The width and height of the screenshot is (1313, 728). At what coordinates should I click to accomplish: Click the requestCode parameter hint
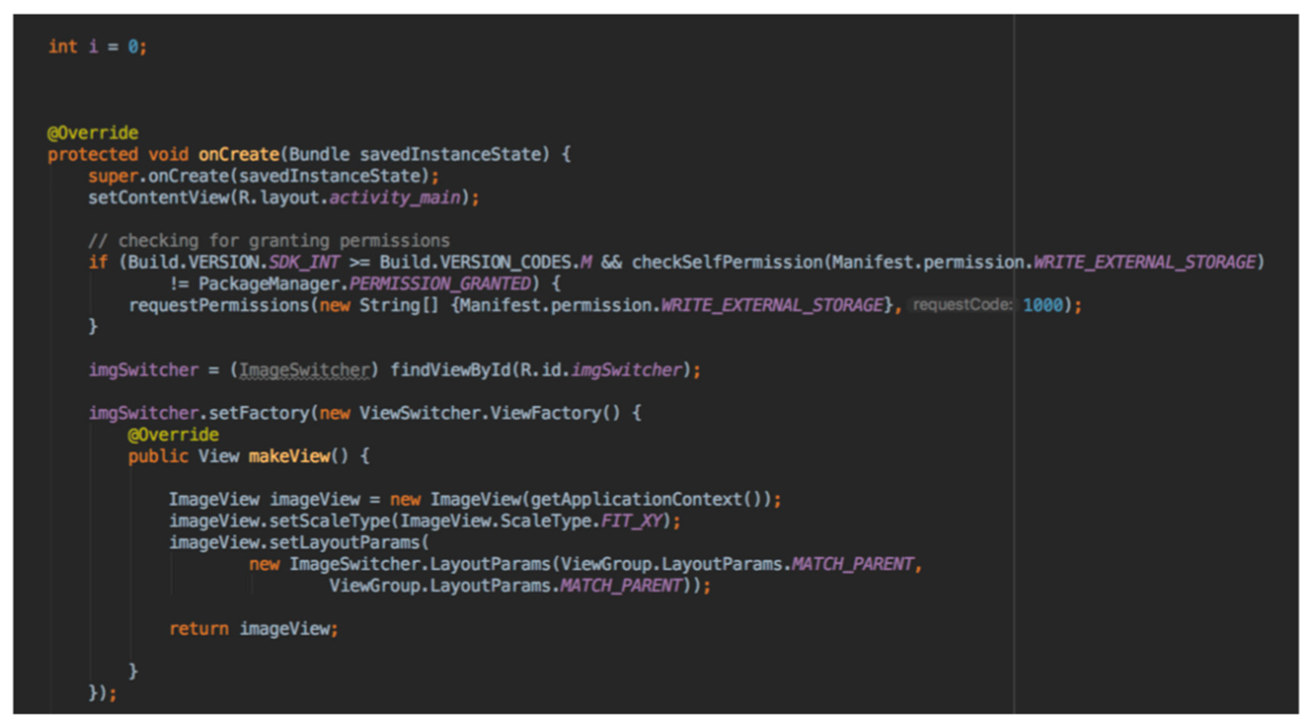[962, 305]
